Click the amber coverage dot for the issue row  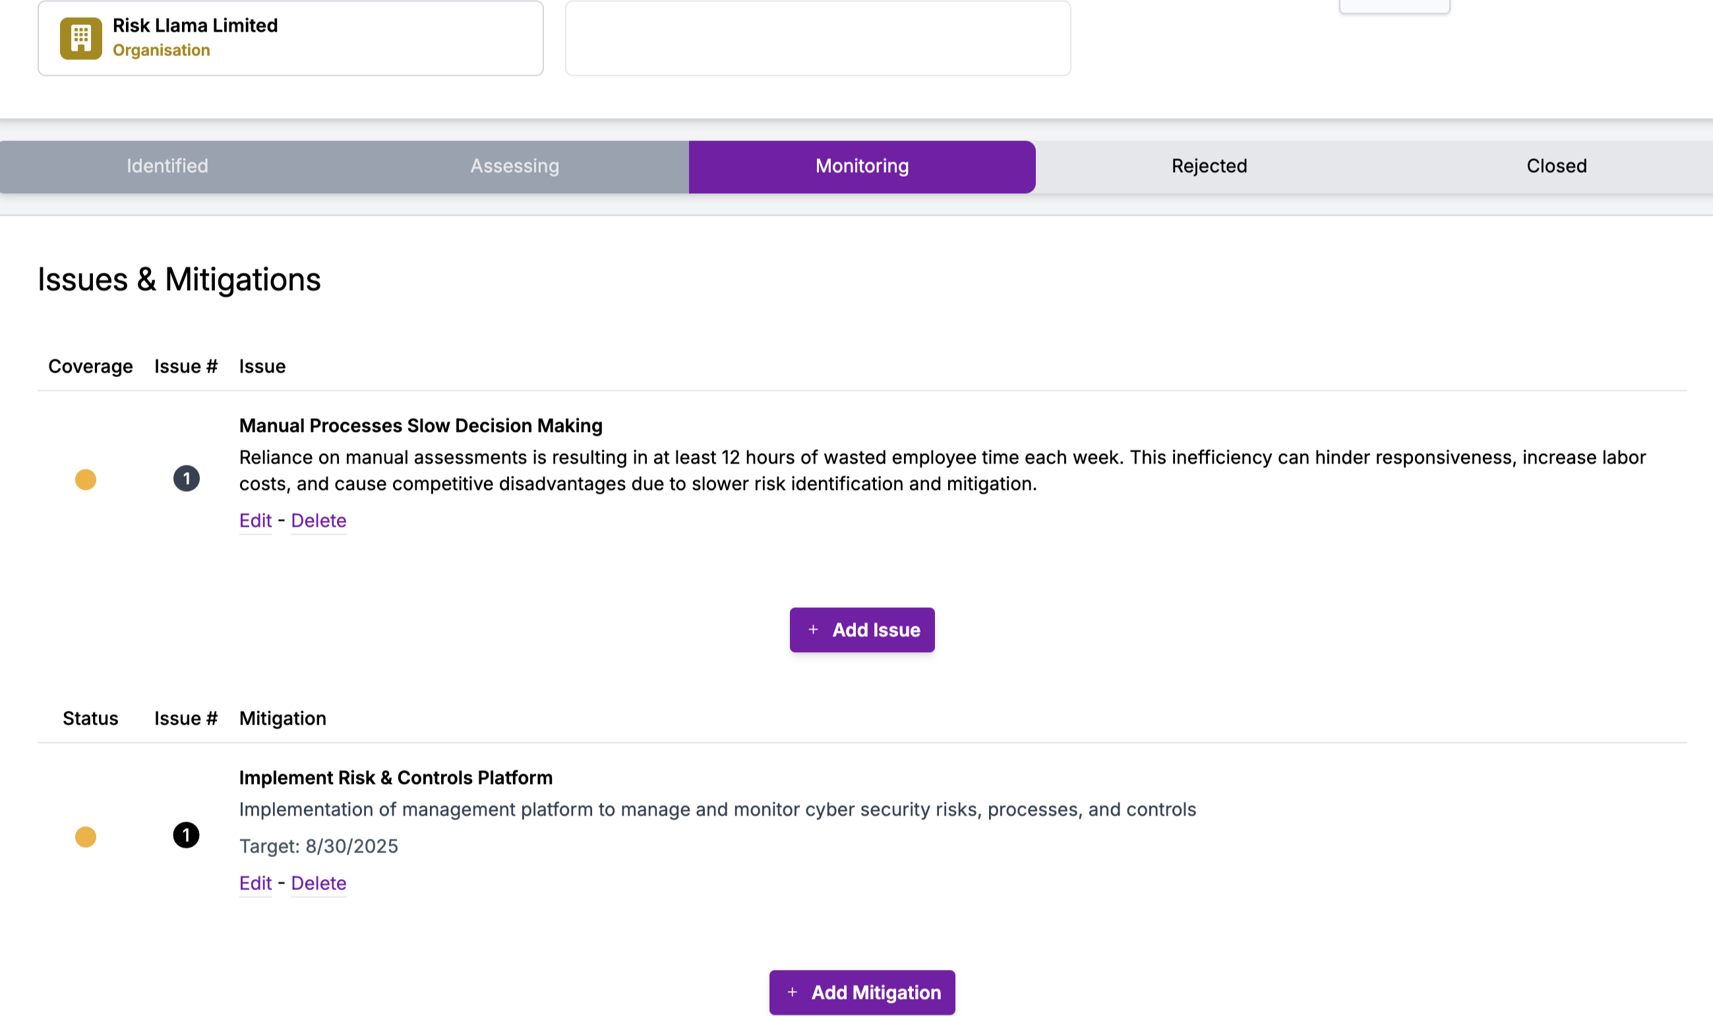click(x=86, y=479)
